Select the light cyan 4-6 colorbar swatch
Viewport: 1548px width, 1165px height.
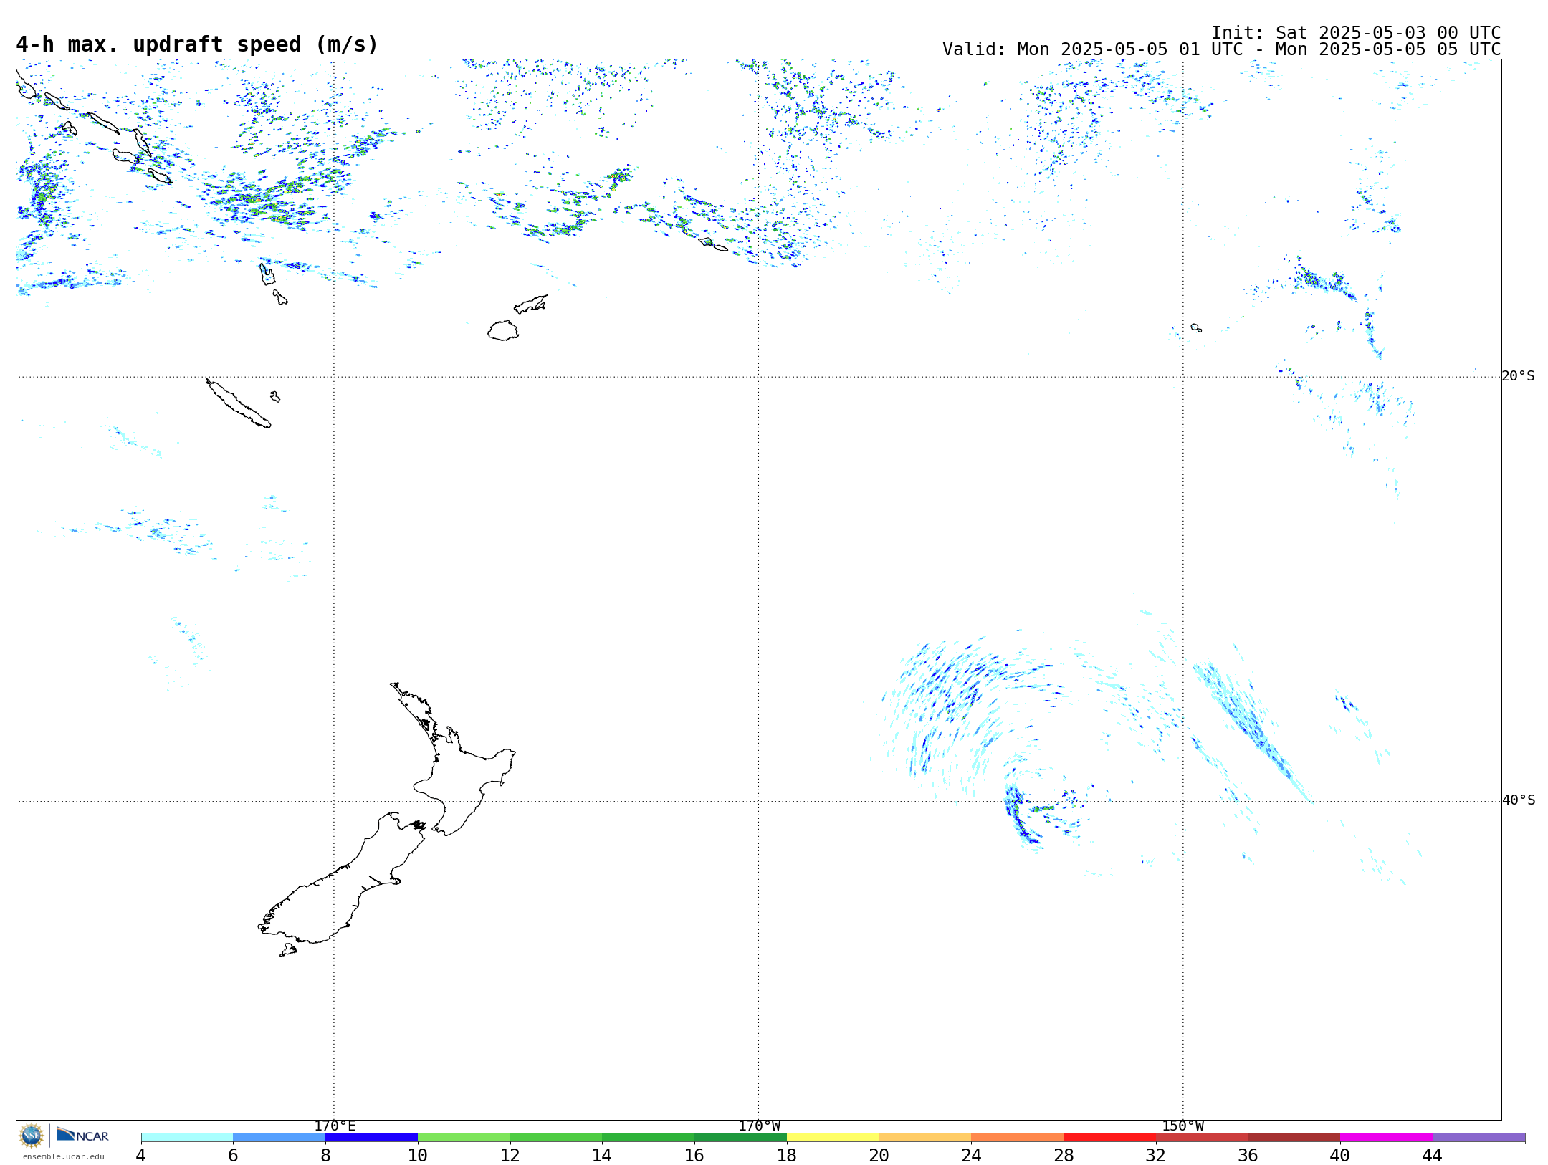(187, 1138)
